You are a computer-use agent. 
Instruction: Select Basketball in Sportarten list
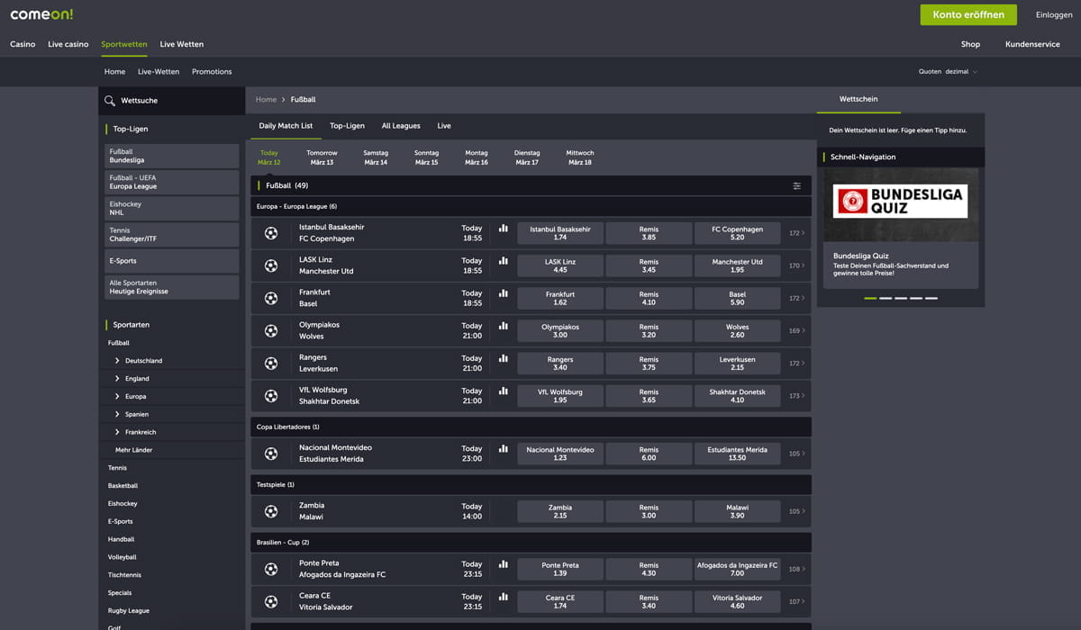(123, 486)
